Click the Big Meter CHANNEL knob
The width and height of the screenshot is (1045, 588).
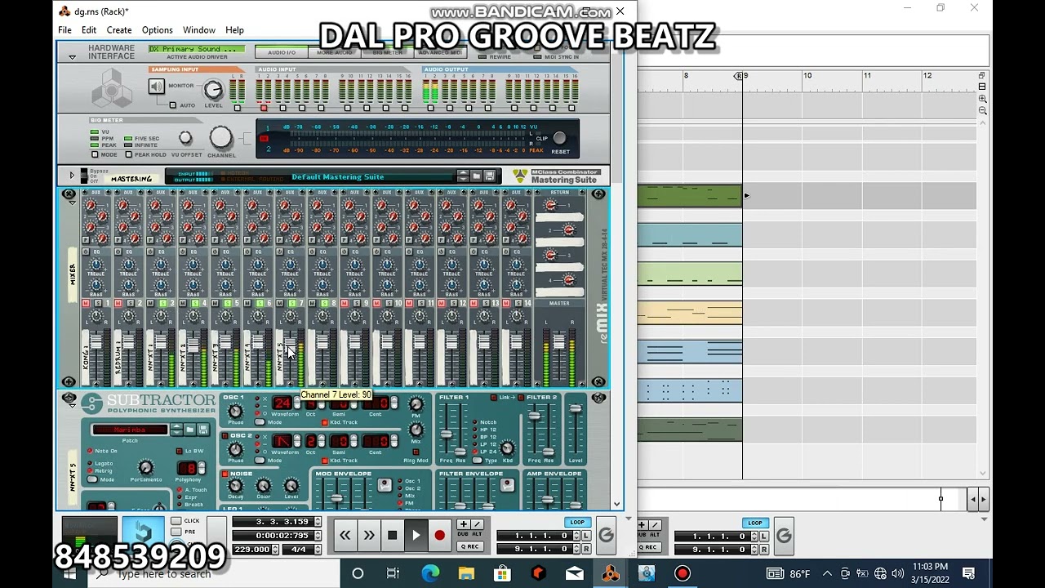221,137
